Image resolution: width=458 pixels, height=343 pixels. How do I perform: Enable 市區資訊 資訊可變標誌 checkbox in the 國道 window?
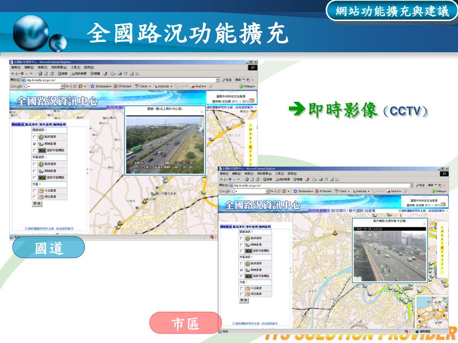pos(34,178)
